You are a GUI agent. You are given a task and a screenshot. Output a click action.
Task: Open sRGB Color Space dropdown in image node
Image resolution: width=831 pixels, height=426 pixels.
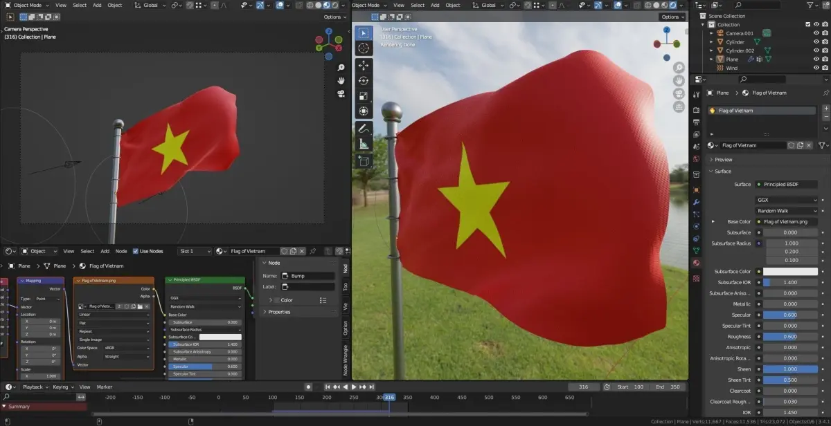[x=127, y=348]
